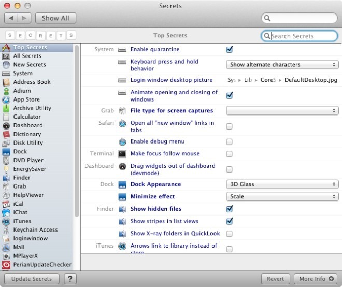Click the Top Secrets sidebar icon
This screenshot has width=342, height=287.
pos(6,47)
